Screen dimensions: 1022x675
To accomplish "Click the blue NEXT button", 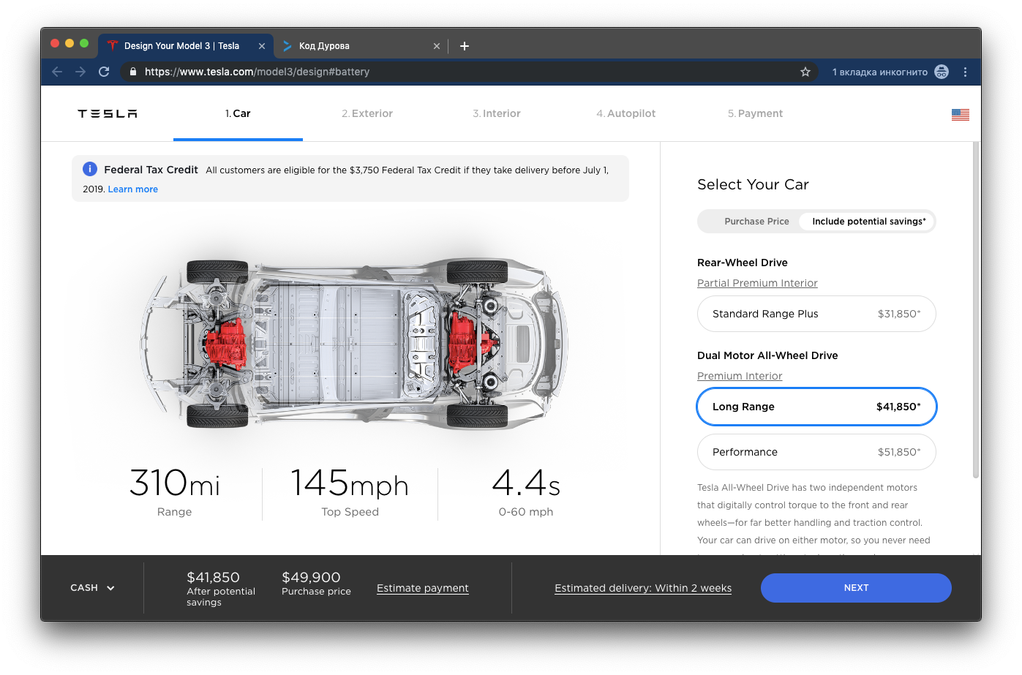I will click(x=856, y=588).
